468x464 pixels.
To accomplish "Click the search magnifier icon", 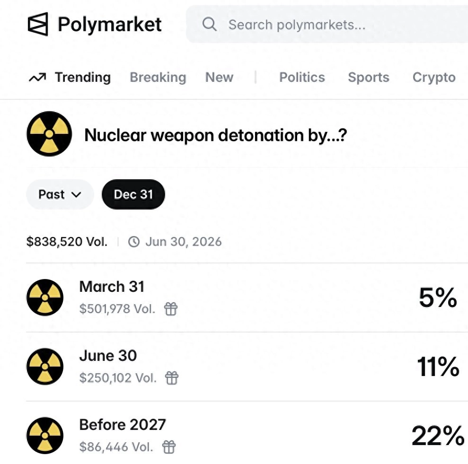I will click(x=209, y=24).
